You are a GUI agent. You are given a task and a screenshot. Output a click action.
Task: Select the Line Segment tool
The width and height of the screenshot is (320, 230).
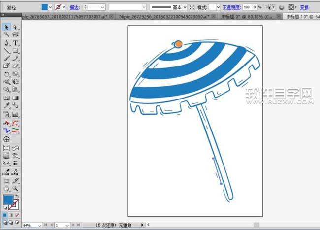pyautogui.click(x=7, y=51)
